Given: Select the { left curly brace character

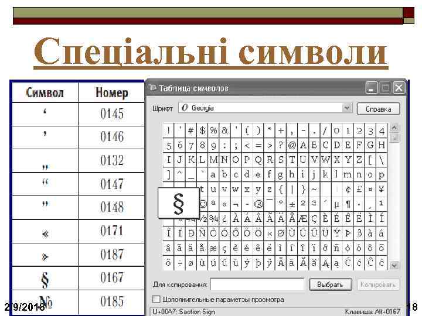Looking at the screenshot, I should tap(280, 189).
